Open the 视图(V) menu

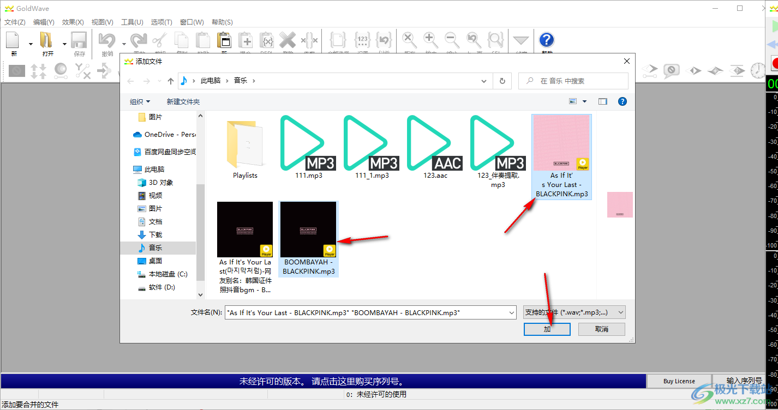pos(102,22)
